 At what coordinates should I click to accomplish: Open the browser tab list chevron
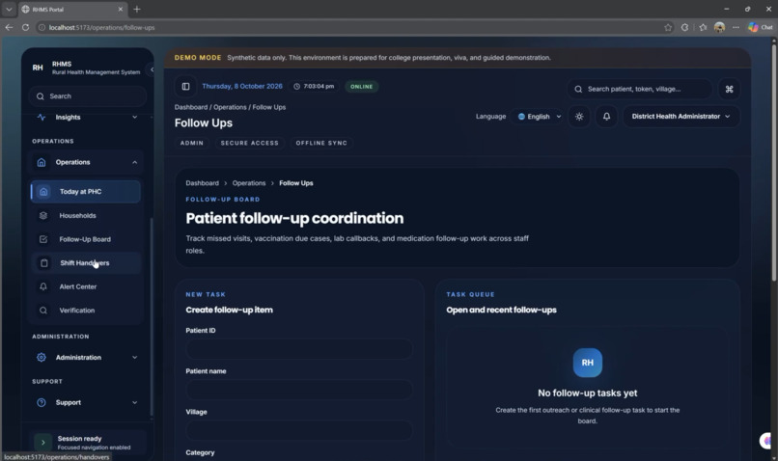click(x=9, y=9)
